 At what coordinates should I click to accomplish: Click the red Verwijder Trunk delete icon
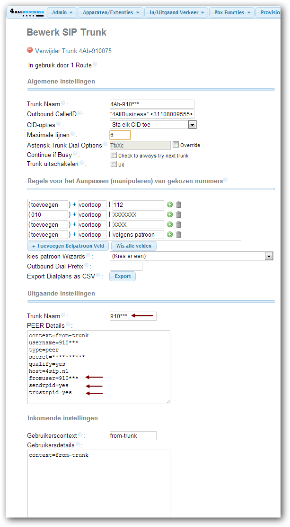coord(30,50)
